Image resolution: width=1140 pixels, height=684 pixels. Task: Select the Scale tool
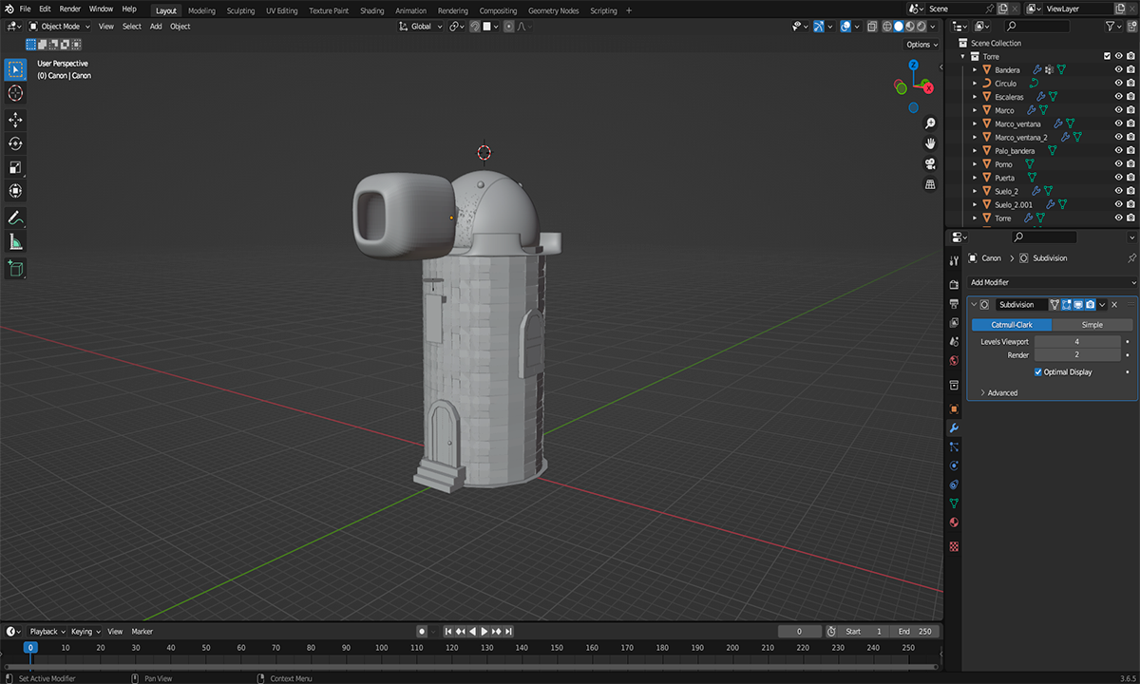pos(15,167)
